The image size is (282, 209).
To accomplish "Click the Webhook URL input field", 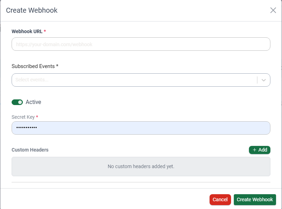I will tap(141, 44).
